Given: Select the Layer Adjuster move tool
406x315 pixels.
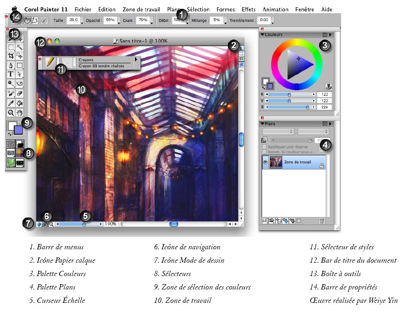Looking at the screenshot, I should click(20, 39).
